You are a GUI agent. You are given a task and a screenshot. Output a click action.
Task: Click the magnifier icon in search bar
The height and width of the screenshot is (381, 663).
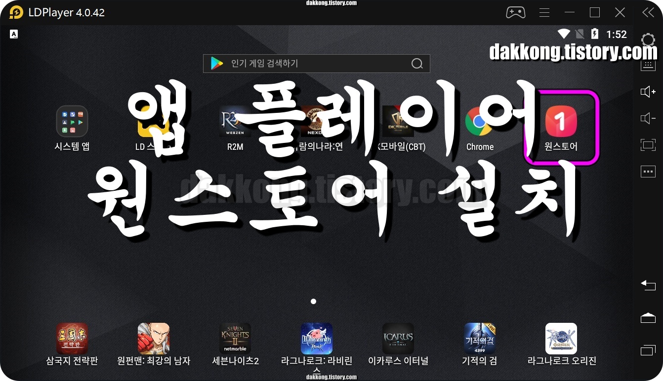click(417, 64)
